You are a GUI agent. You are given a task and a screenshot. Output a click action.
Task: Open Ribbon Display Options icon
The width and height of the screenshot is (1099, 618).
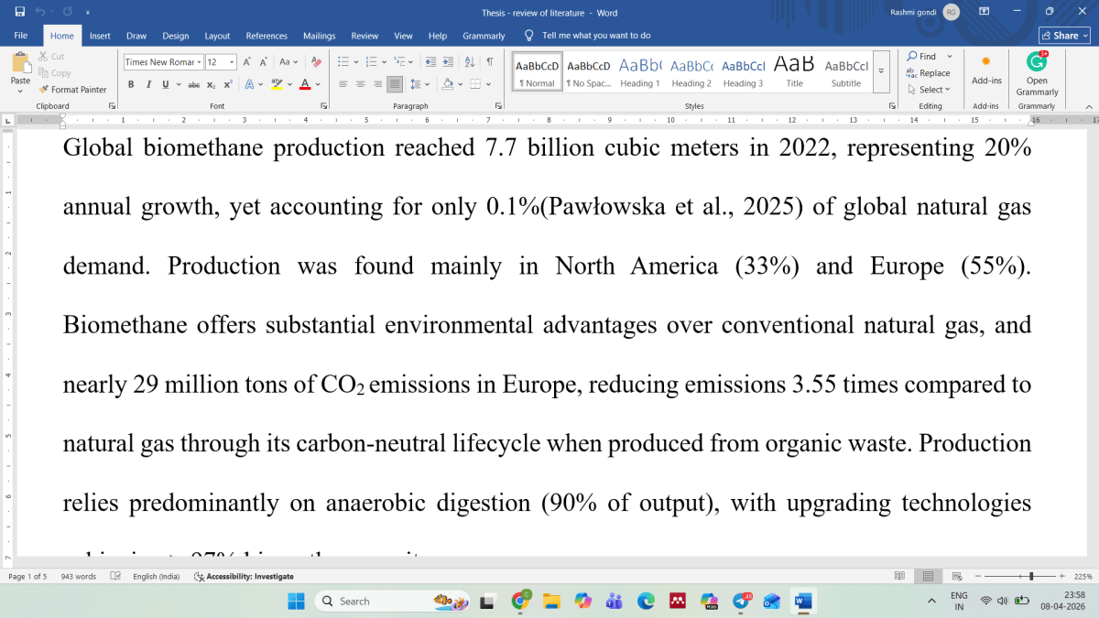(985, 12)
